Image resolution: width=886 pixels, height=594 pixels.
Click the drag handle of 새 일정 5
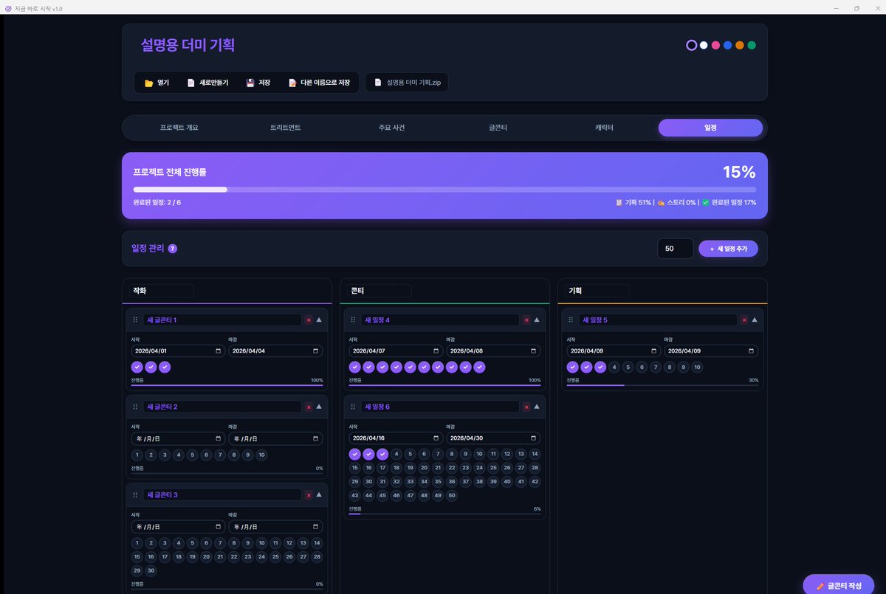tap(571, 320)
